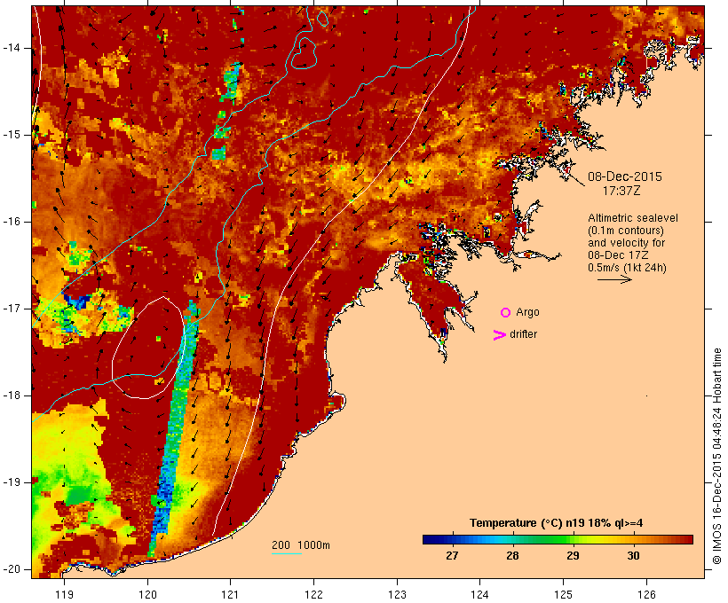Click the 0.5m/s velocity scale arrow
Screen dimensions: 728x603
(x=614, y=279)
